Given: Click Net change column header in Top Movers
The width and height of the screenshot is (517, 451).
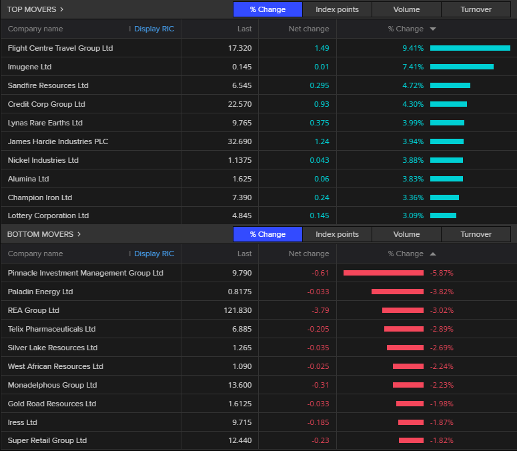Looking at the screenshot, I should point(309,29).
